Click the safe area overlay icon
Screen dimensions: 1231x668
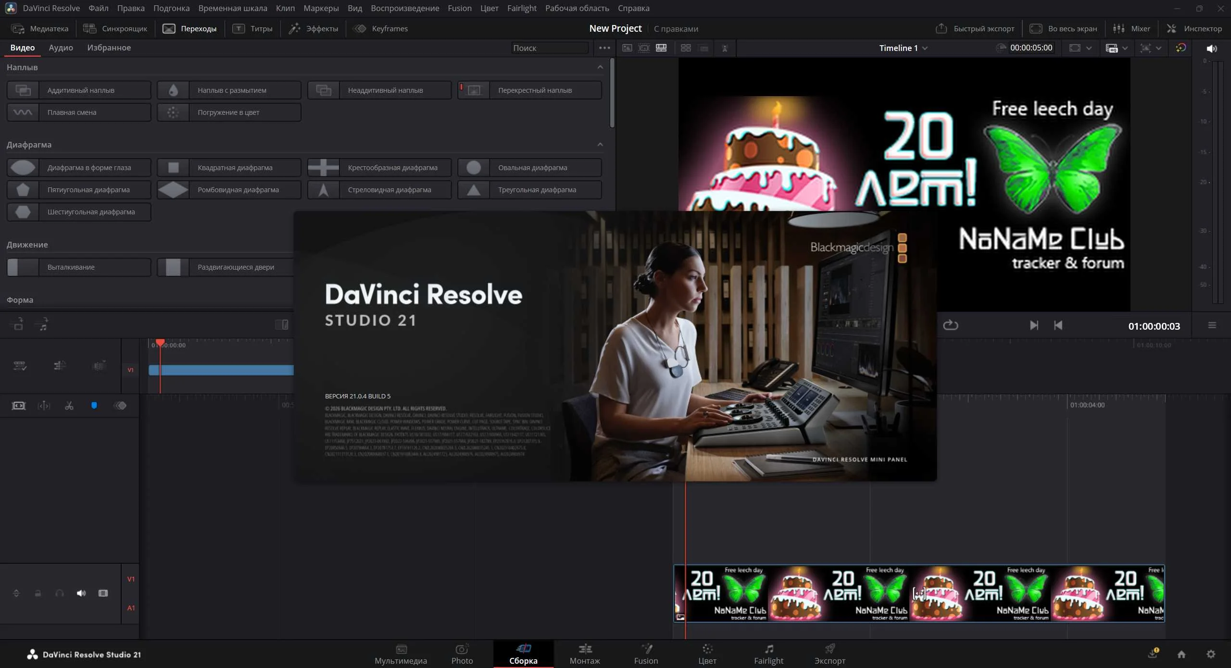point(1146,48)
